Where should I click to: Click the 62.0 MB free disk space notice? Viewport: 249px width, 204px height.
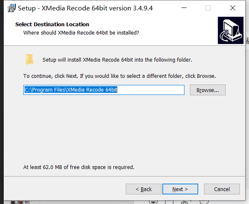coord(79,167)
